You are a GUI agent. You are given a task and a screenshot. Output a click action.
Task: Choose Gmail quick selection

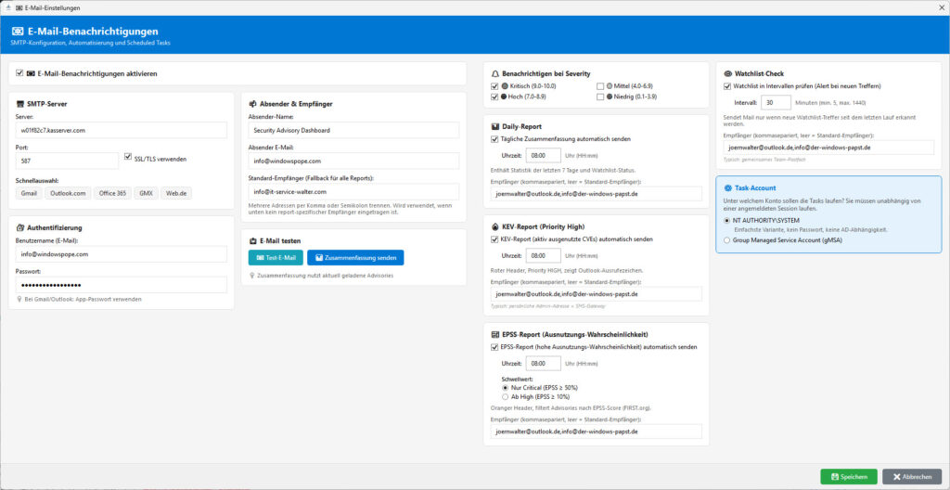pyautogui.click(x=29, y=193)
